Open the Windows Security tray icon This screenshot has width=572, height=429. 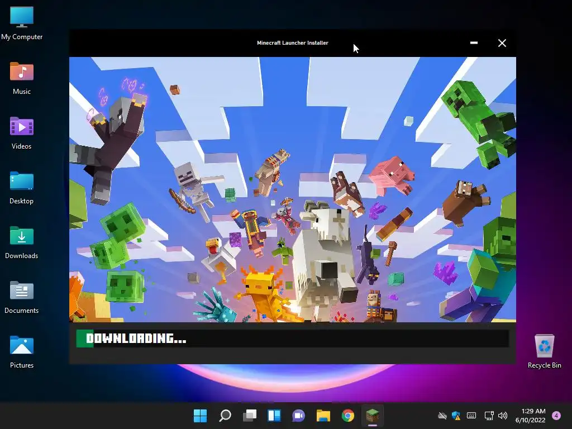point(456,416)
